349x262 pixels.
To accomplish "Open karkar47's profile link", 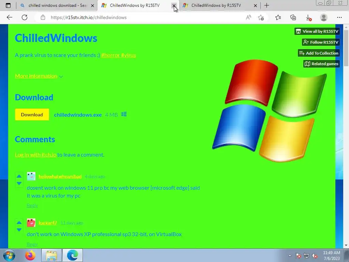I will click(x=48, y=223).
